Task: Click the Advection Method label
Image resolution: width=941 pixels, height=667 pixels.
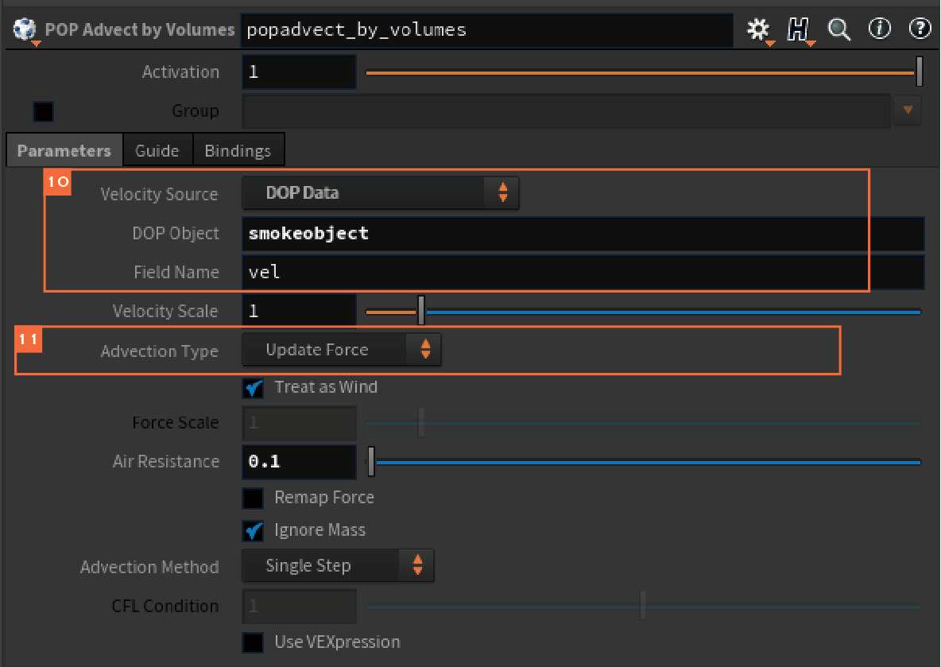Action: [149, 567]
